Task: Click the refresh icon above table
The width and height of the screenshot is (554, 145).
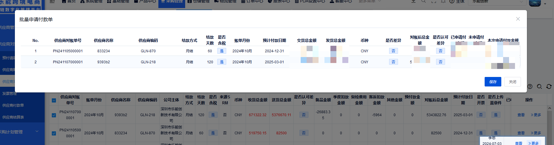Action: tap(549, 86)
